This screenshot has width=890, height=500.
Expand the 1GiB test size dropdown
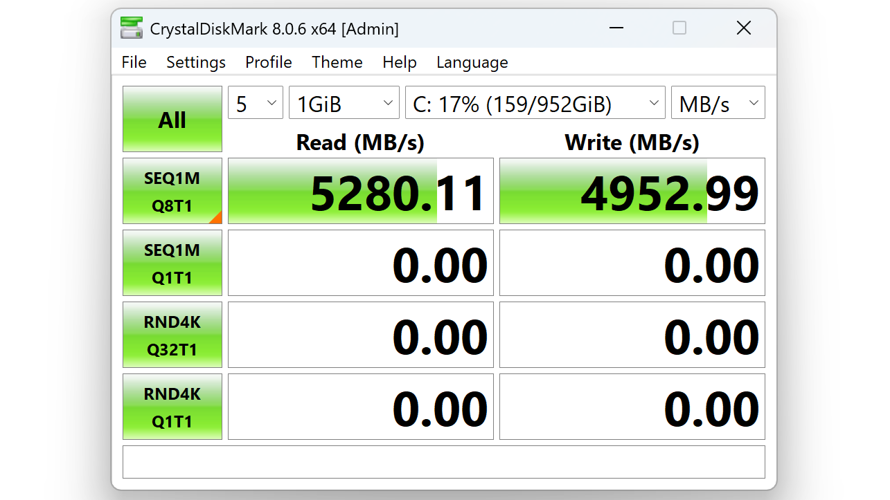344,104
